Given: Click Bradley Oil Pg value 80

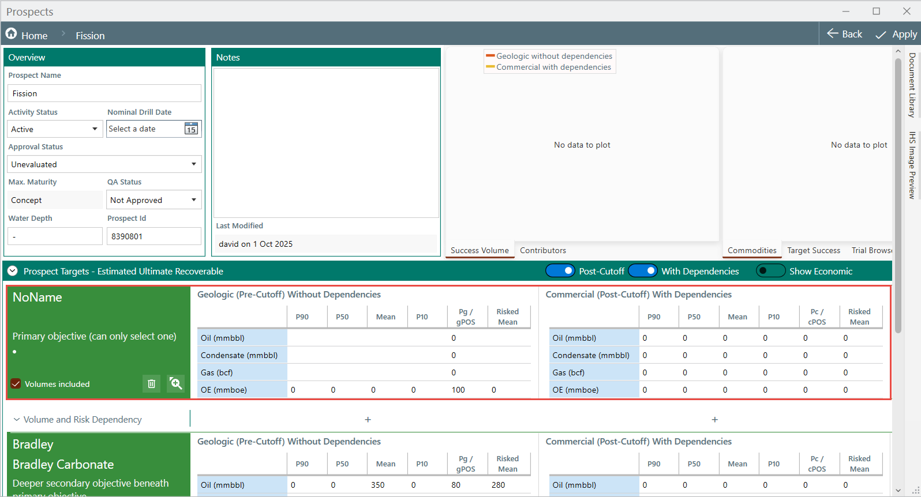Looking at the screenshot, I should pyautogui.click(x=456, y=485).
